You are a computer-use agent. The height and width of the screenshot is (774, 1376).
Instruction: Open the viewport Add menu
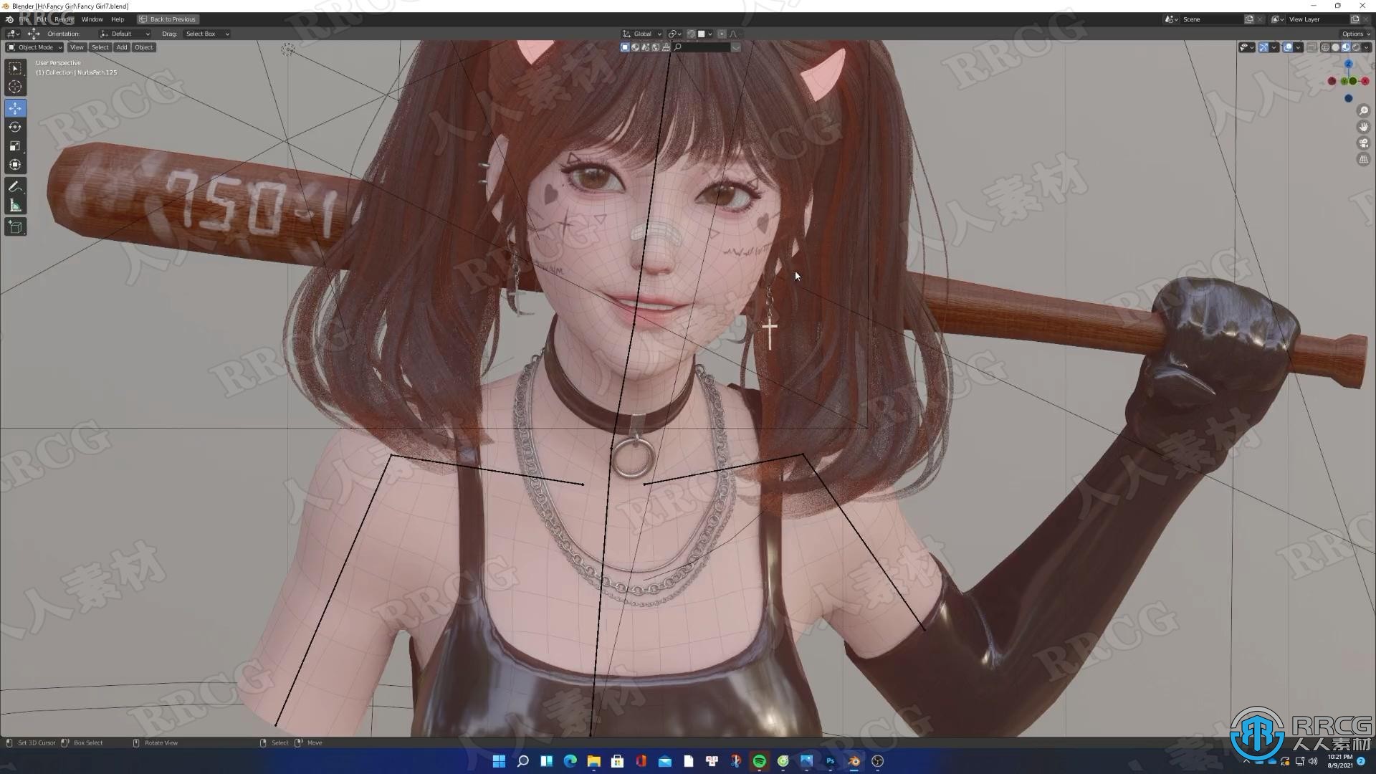pos(122,47)
